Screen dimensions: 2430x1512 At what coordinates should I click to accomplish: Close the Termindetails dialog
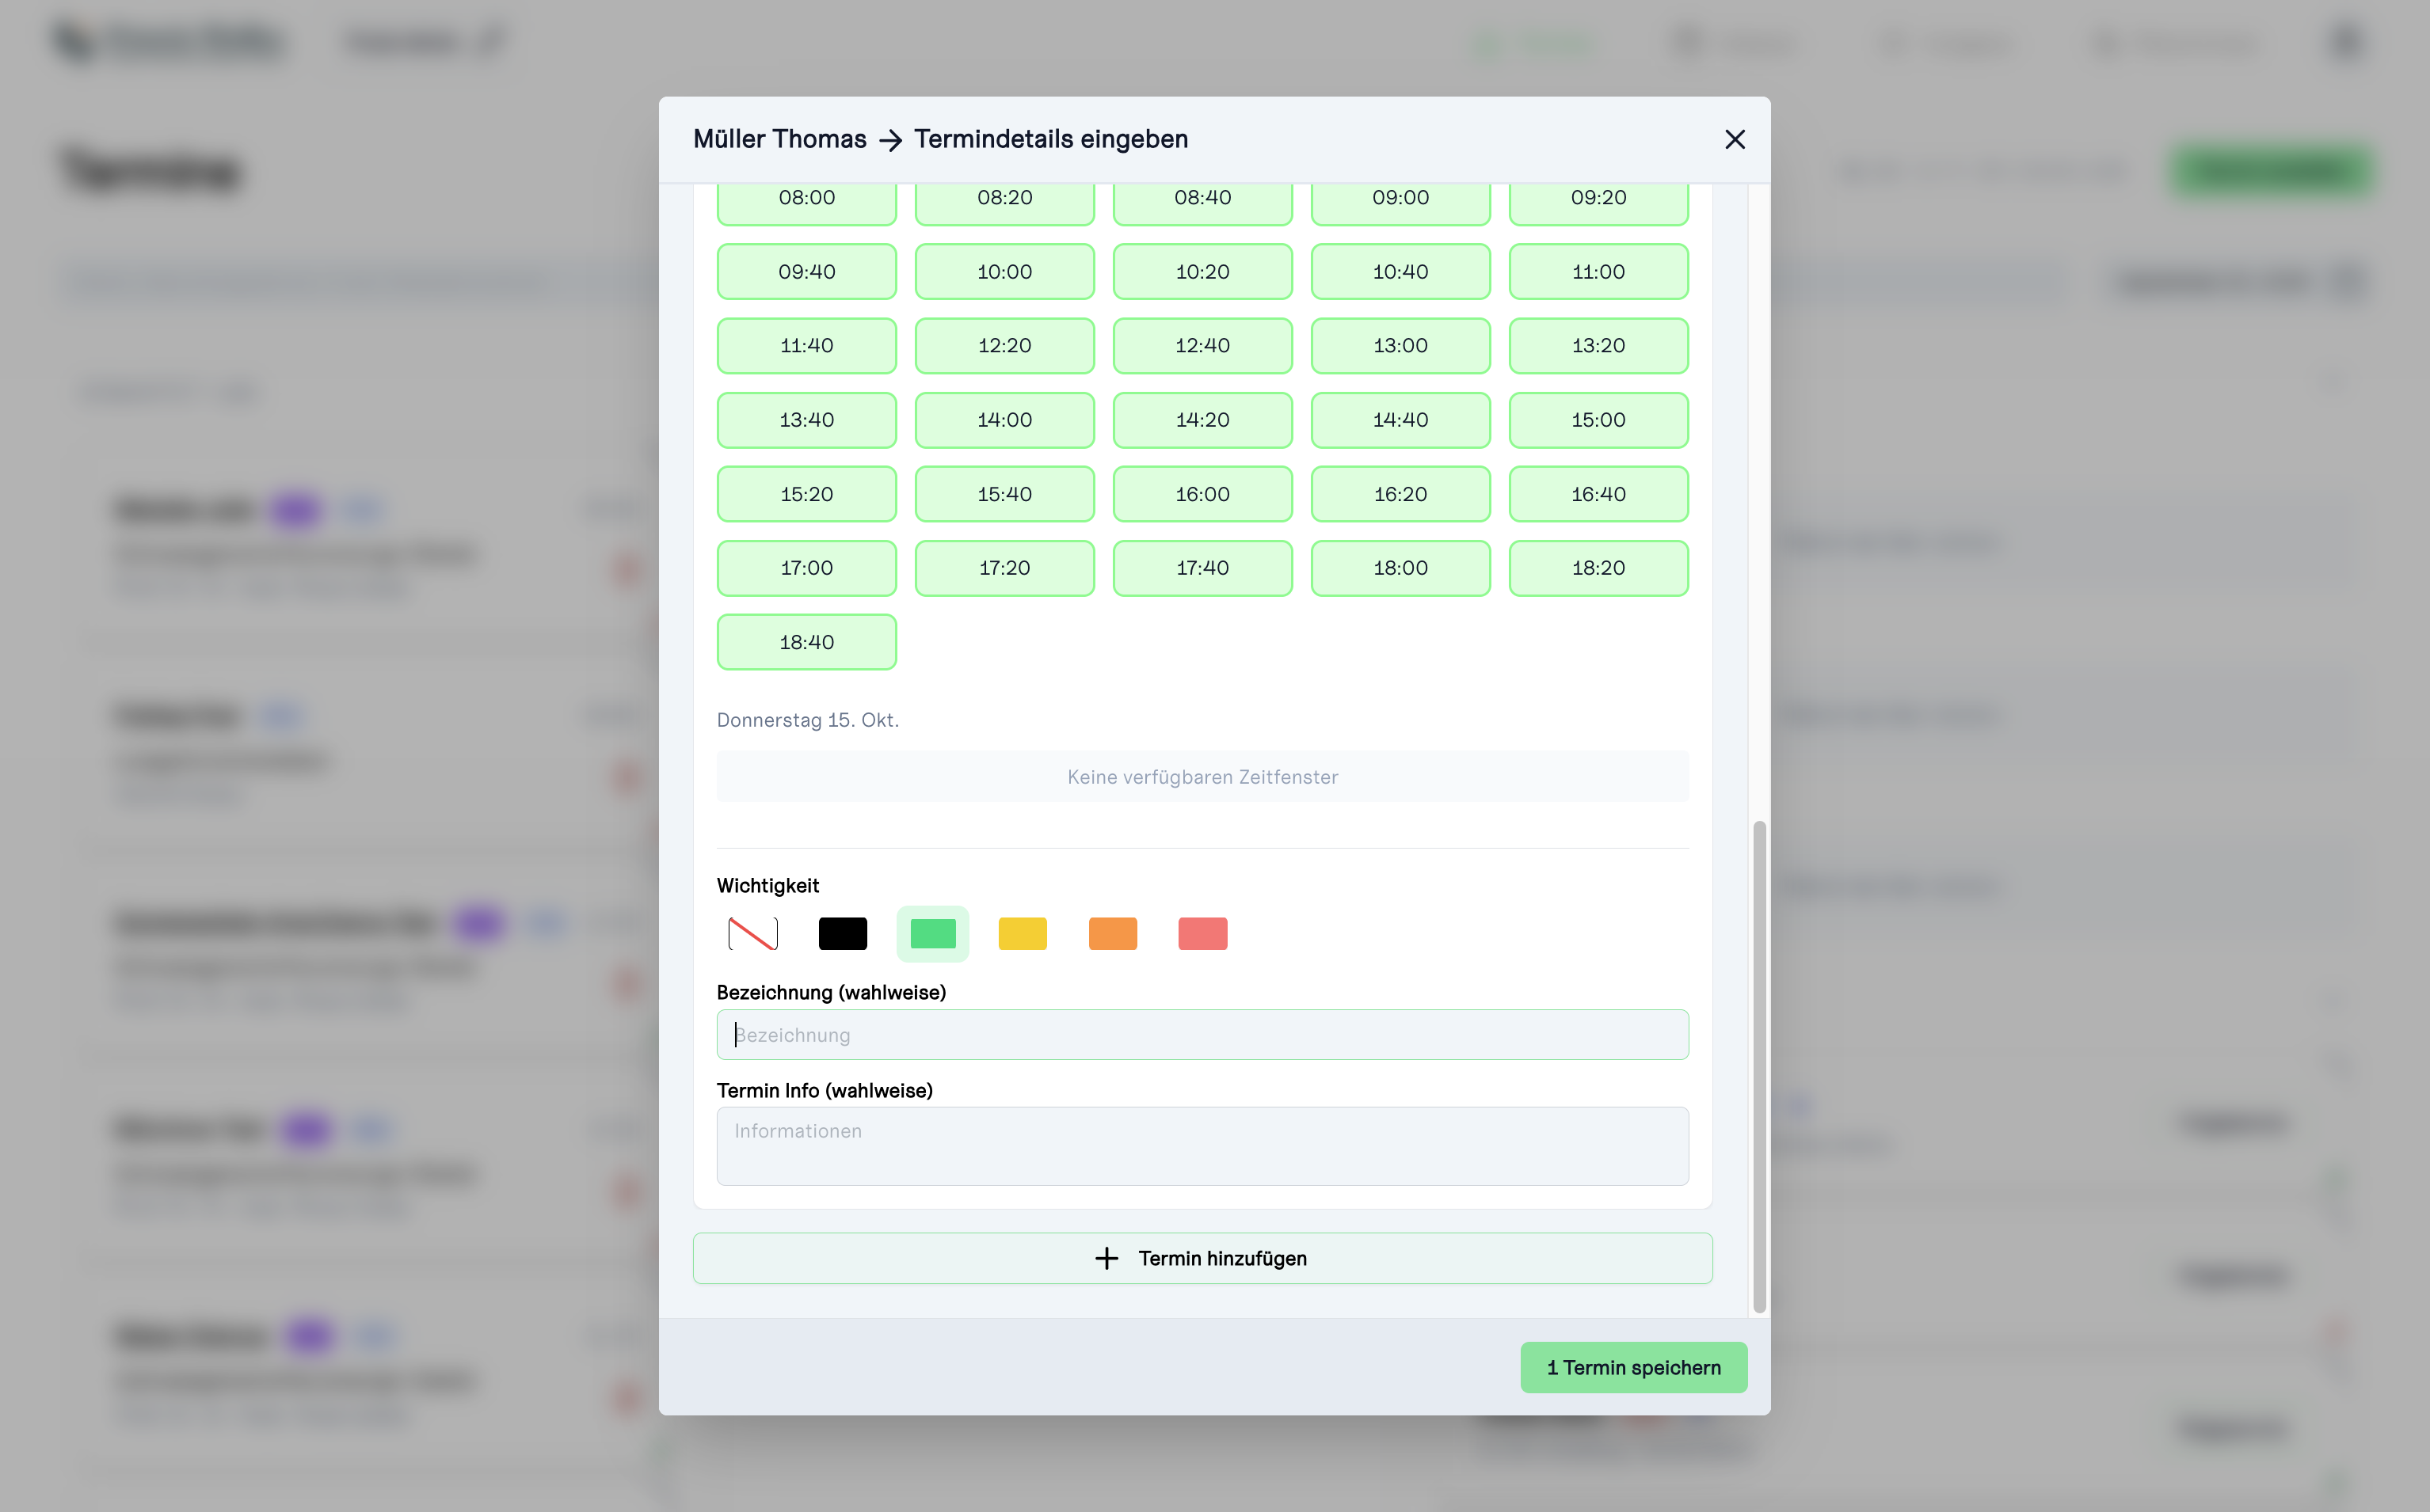(x=1735, y=139)
